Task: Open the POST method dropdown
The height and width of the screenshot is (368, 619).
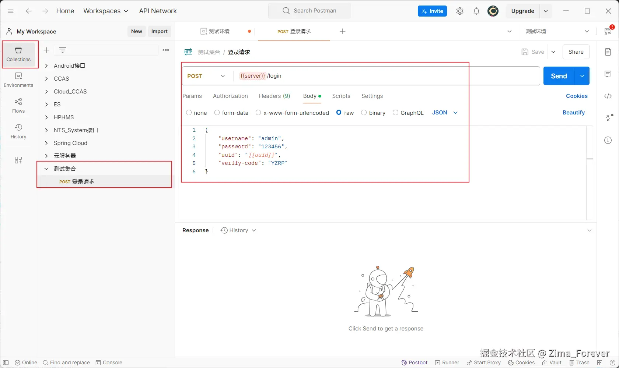Action: click(x=206, y=76)
